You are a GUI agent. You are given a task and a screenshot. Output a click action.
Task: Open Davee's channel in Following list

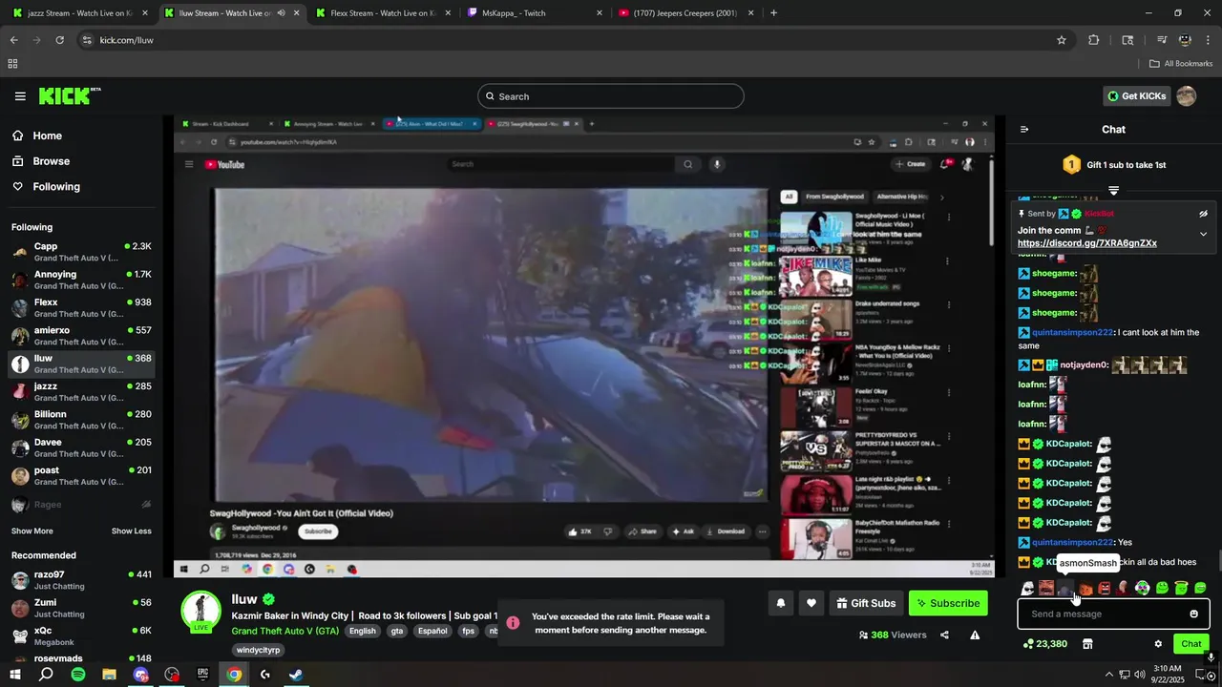tap(81, 448)
